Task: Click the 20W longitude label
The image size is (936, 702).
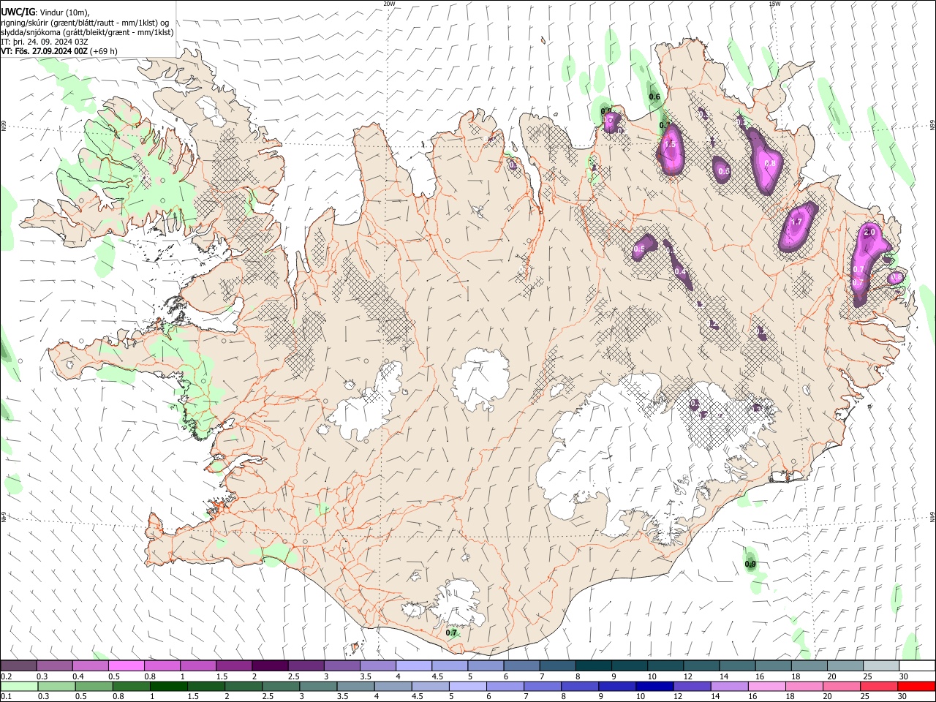Action: click(x=389, y=4)
